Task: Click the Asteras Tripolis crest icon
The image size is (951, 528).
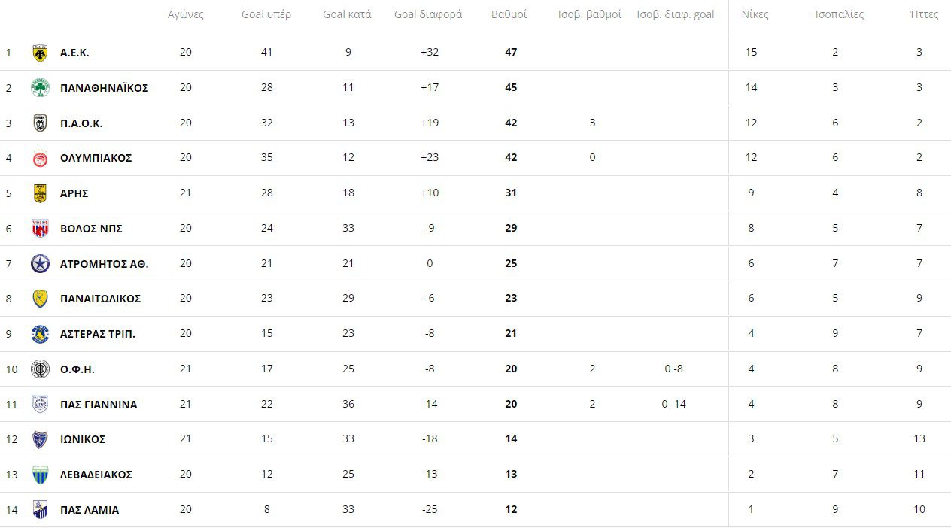Action: click(40, 334)
